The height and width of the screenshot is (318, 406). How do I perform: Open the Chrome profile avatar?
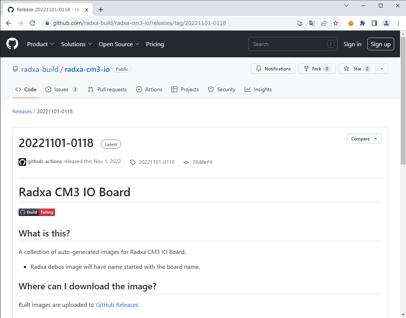coord(386,23)
